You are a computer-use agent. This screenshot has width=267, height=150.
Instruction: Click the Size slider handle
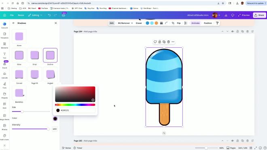[x=22, y=112]
